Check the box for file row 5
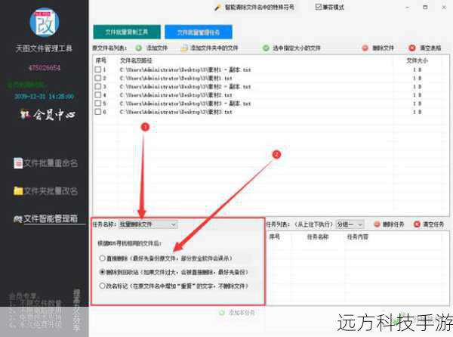The width and height of the screenshot is (453, 337). [x=98, y=104]
